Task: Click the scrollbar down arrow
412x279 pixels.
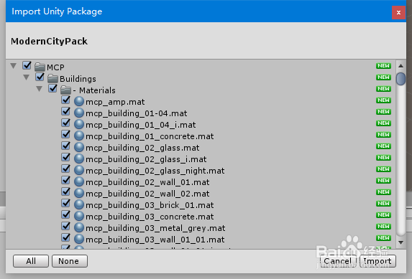Action: 400,242
